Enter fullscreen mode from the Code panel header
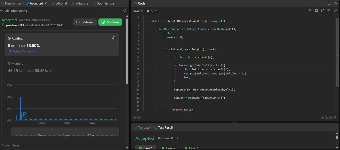The height and width of the screenshot is (150, 340). [329, 3]
